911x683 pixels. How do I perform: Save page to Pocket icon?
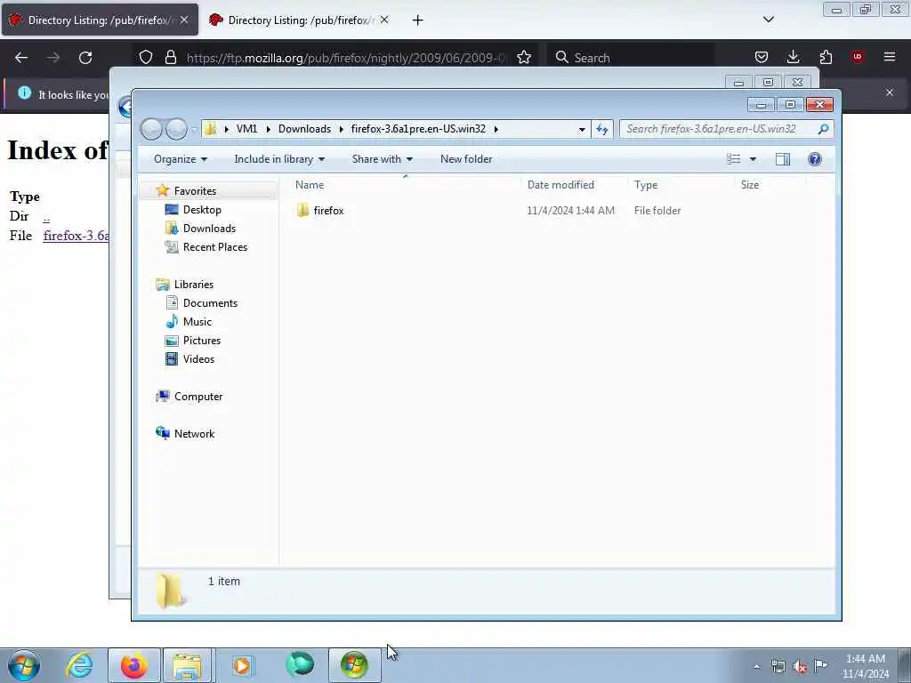click(762, 58)
